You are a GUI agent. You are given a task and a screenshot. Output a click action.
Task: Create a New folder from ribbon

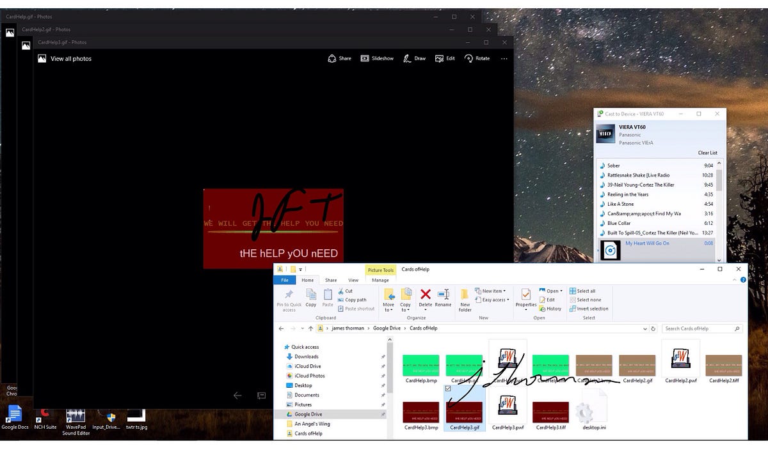point(465,296)
